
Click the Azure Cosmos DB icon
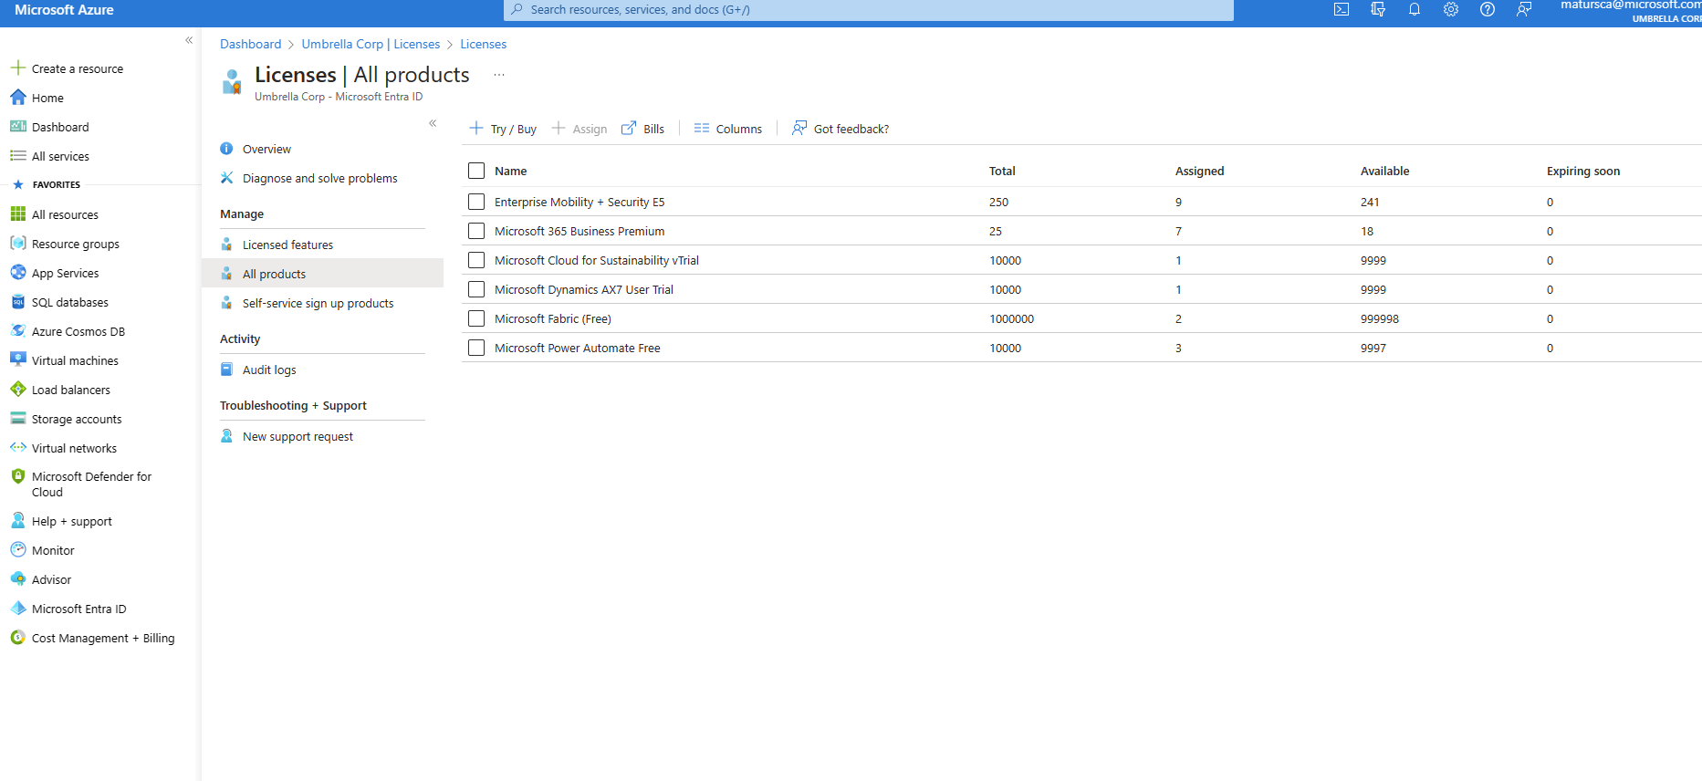(17, 331)
